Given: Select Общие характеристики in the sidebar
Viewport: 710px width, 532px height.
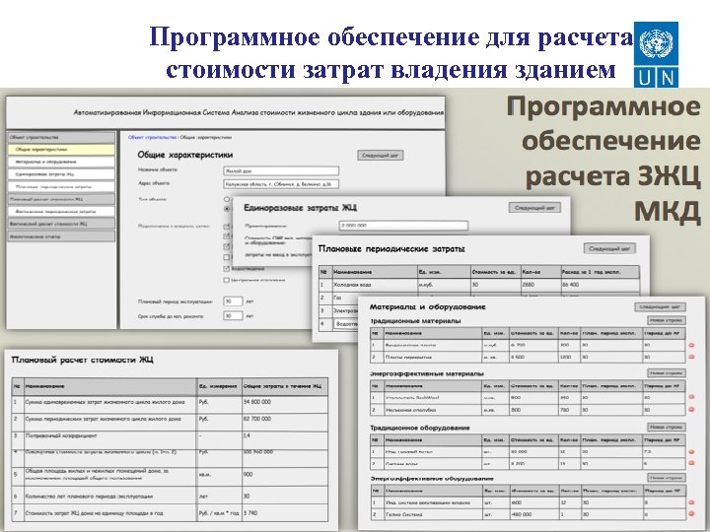Looking at the screenshot, I should 61,150.
